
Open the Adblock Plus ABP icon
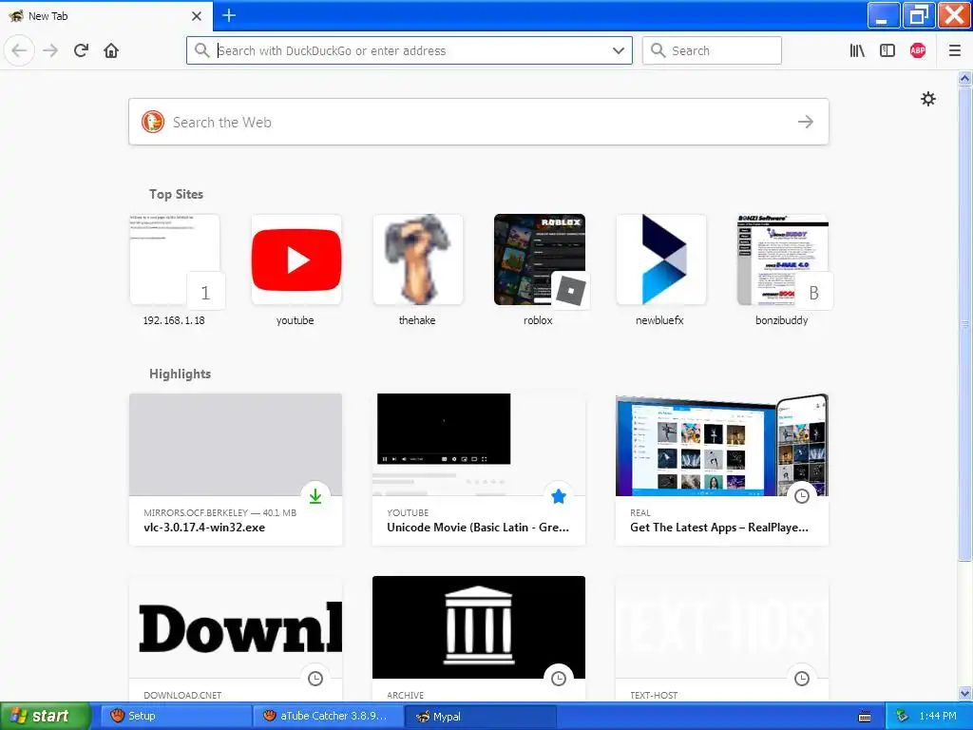click(918, 50)
